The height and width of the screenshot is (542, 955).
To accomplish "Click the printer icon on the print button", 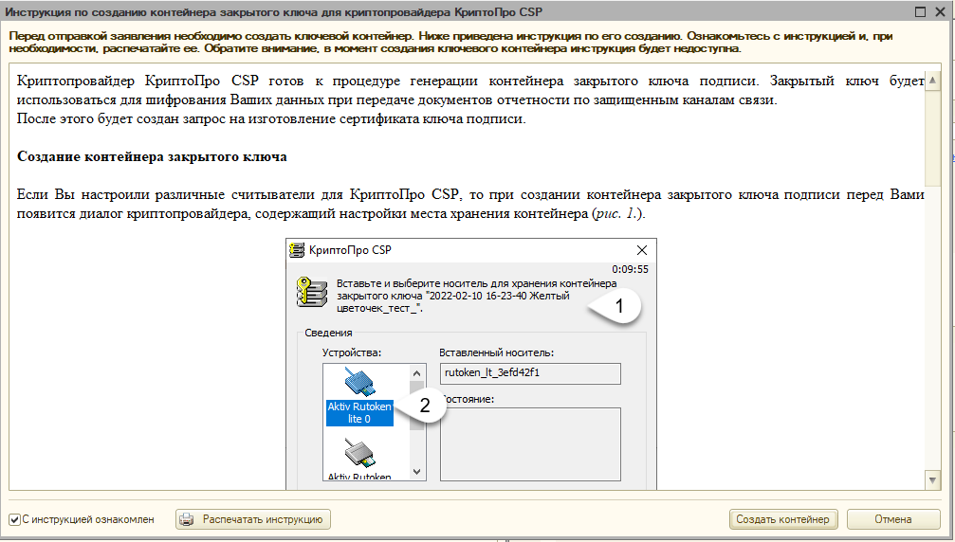I will tap(188, 519).
